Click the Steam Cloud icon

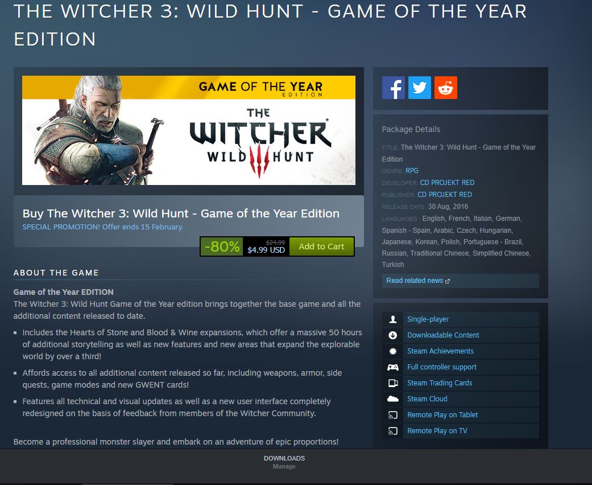coord(392,399)
